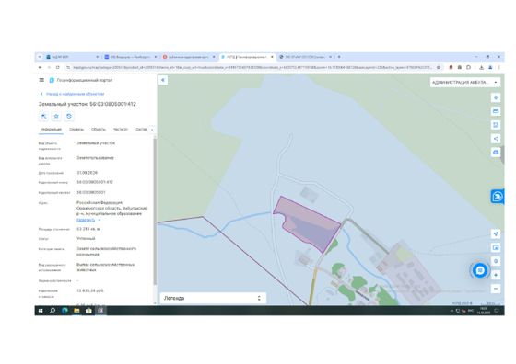Switch to the second browser tab

coord(130,57)
